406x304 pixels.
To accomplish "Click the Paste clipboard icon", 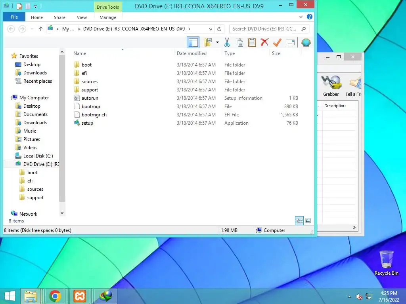I will (x=252, y=42).
